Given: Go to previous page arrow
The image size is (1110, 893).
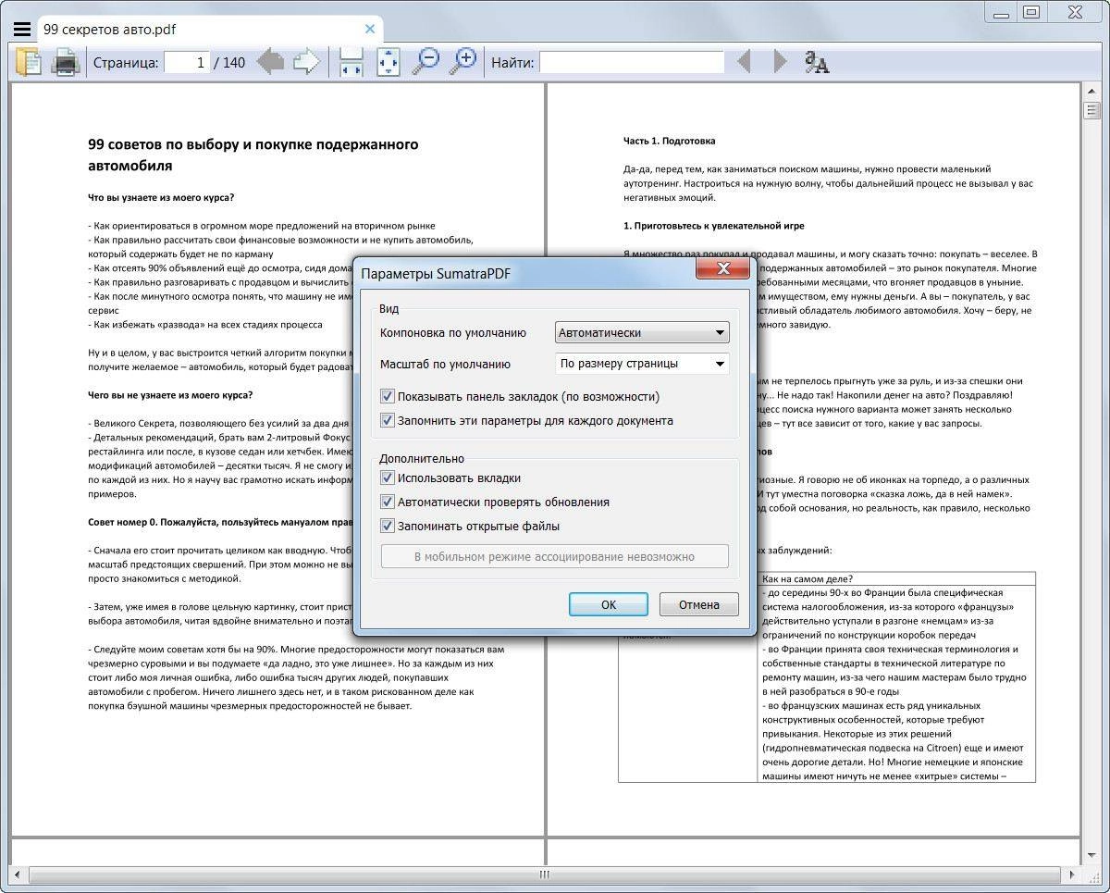Looking at the screenshot, I should 270,63.
